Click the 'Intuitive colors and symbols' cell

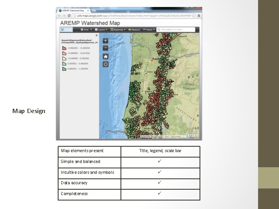click(90, 173)
